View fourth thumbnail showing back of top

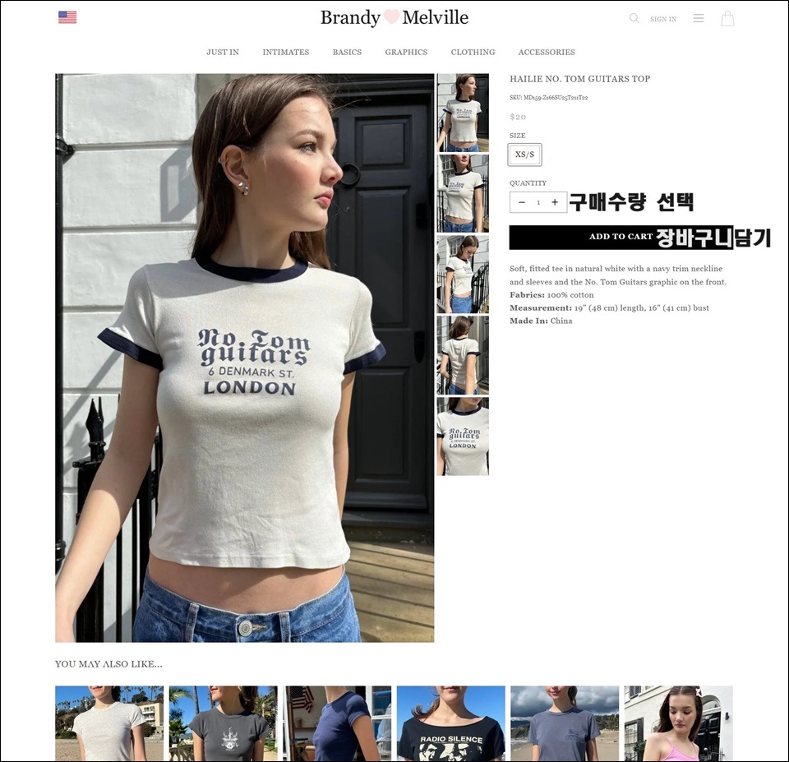463,355
